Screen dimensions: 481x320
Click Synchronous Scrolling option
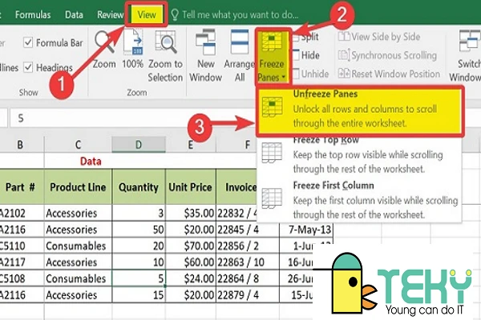387,55
